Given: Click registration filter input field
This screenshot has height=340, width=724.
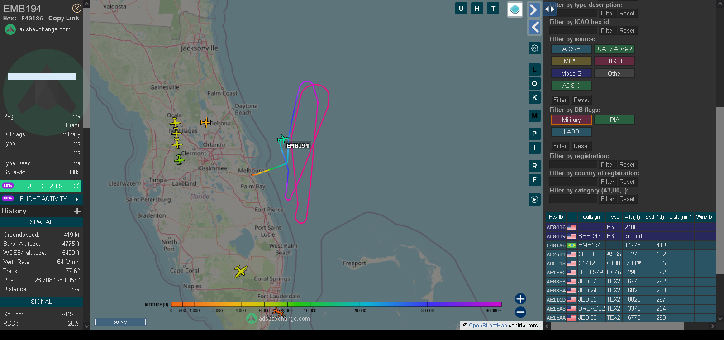Looking at the screenshot, I should point(573,165).
